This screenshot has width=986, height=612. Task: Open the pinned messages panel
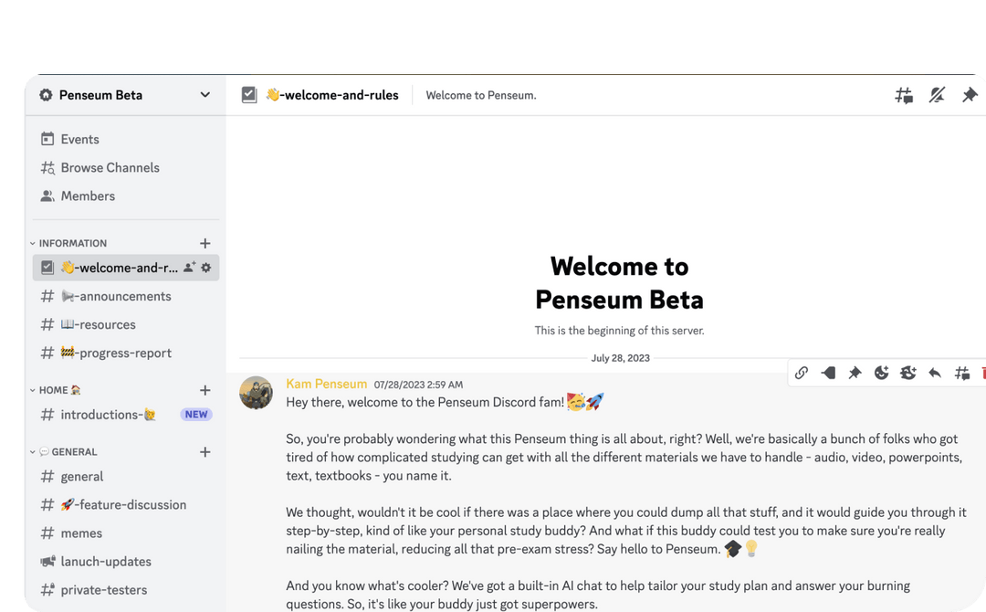970,95
